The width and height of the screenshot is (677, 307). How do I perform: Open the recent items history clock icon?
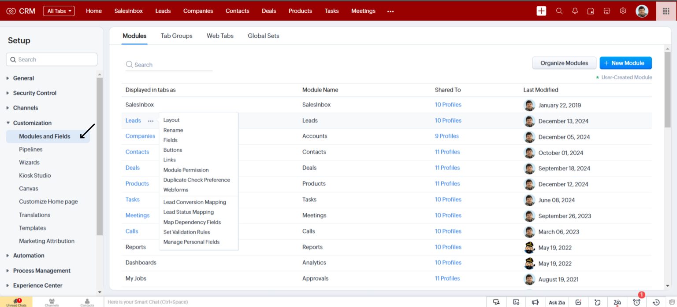click(x=656, y=302)
